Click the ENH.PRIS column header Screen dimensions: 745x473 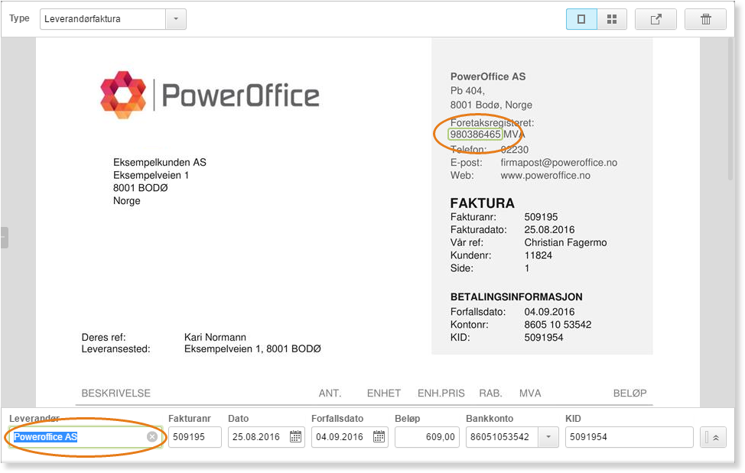441,394
